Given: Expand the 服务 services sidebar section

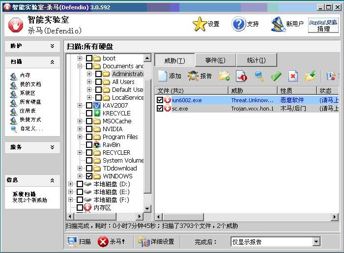Looking at the screenshot, I should 52,147.
